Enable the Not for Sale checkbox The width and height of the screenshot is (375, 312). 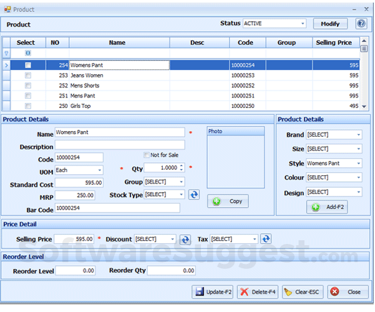[x=147, y=155]
